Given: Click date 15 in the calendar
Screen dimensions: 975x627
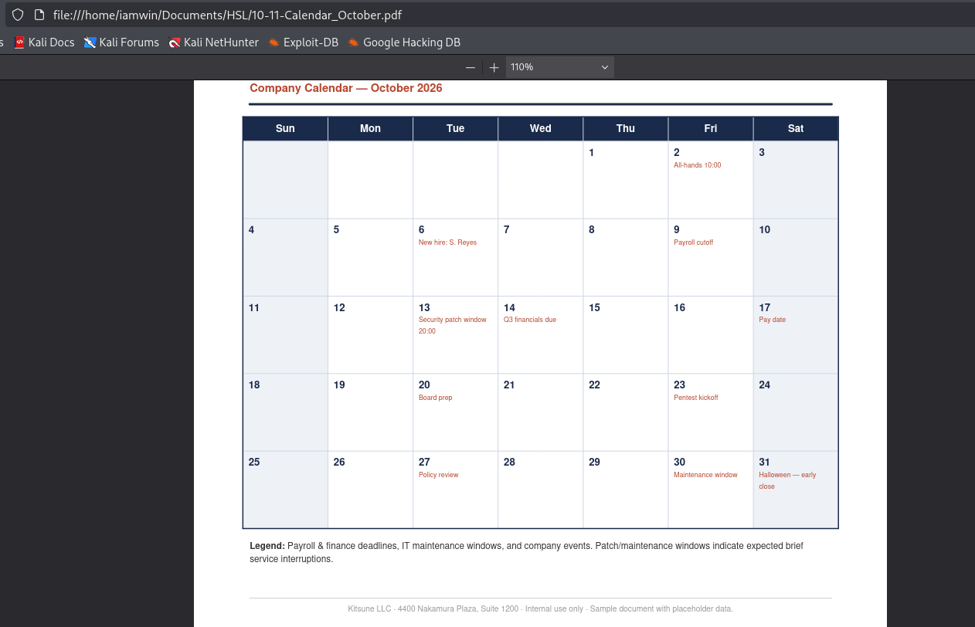Looking at the screenshot, I should [595, 307].
